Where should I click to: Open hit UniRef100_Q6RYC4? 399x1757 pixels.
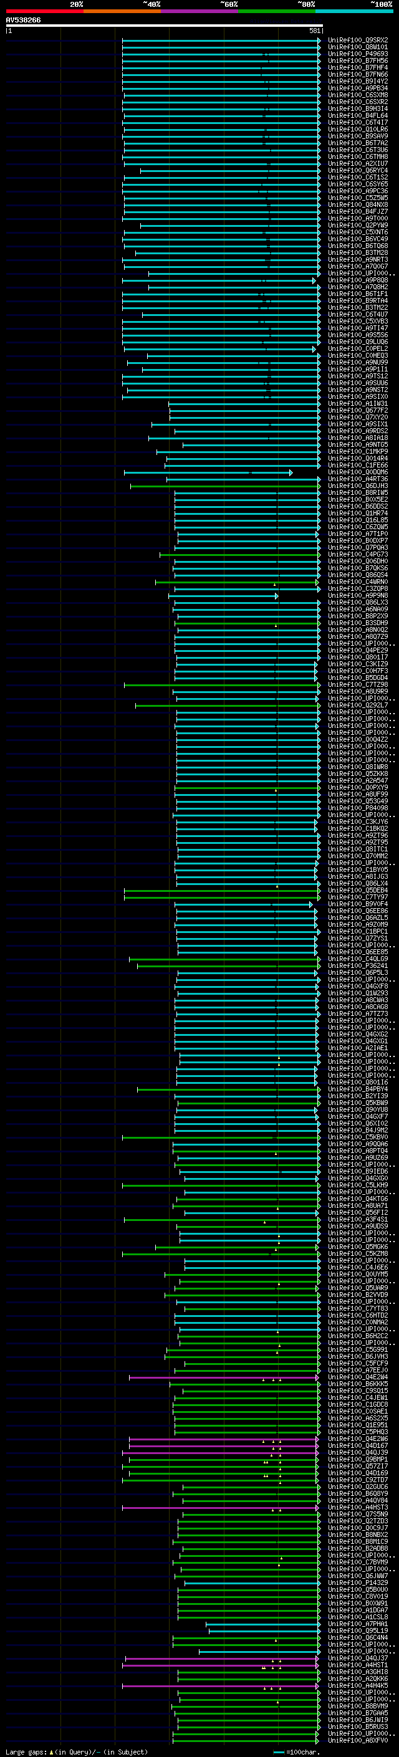click(x=358, y=171)
